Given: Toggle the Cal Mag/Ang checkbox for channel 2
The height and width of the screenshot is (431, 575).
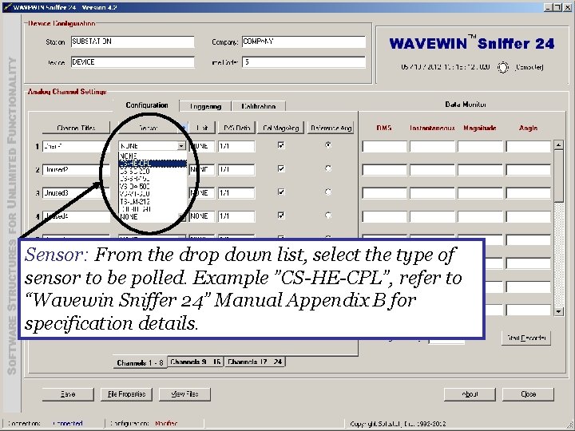Looking at the screenshot, I should [x=281, y=169].
